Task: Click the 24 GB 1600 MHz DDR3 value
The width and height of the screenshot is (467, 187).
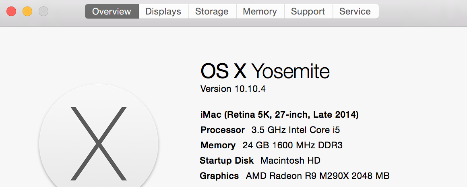Action: pos(292,145)
